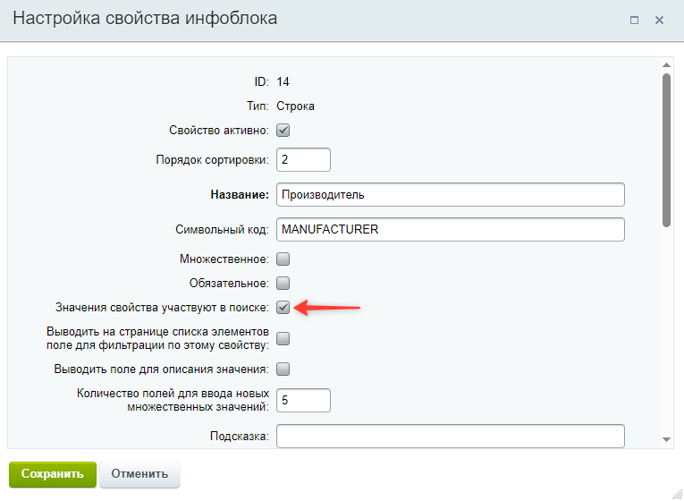Focus the multiple values count field showing 5
The height and width of the screenshot is (501, 684).
pyautogui.click(x=304, y=400)
